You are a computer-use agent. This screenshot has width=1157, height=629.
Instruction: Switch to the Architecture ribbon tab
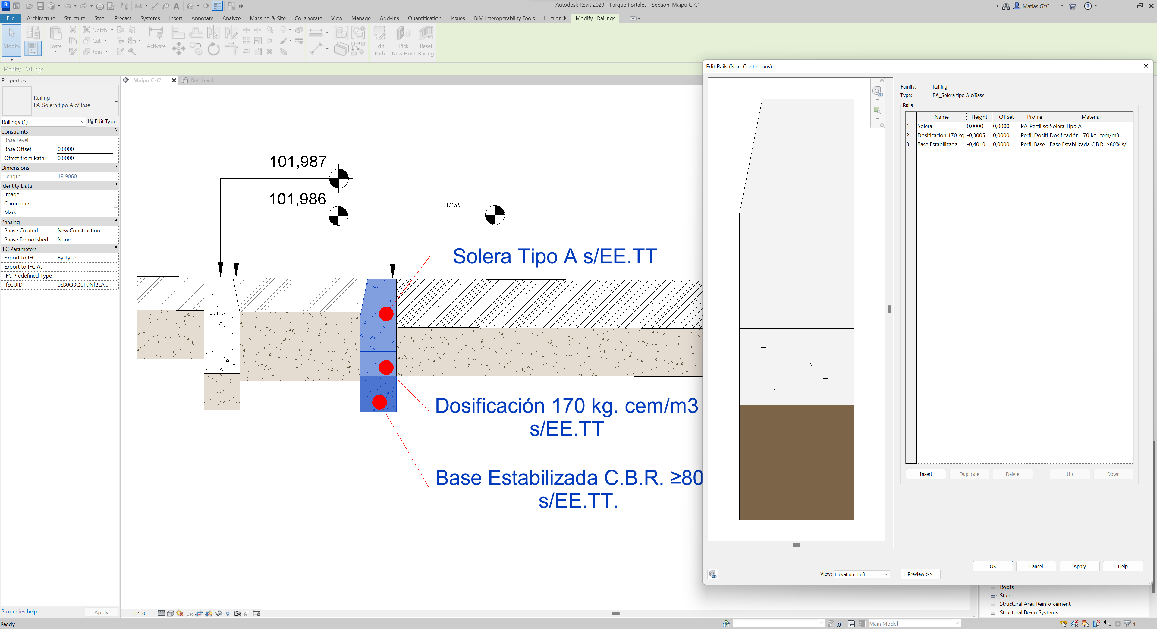41,18
